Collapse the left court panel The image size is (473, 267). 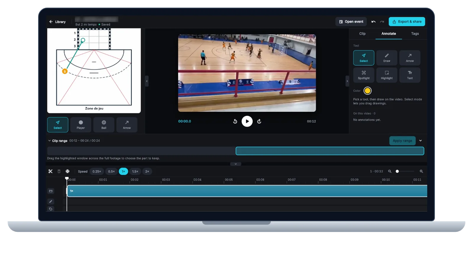147,81
